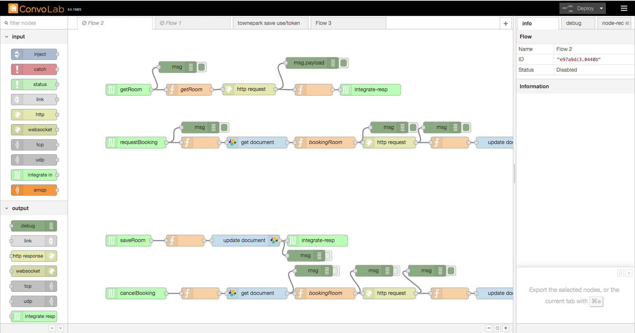
Task: Select the http response node
Action: 34,256
